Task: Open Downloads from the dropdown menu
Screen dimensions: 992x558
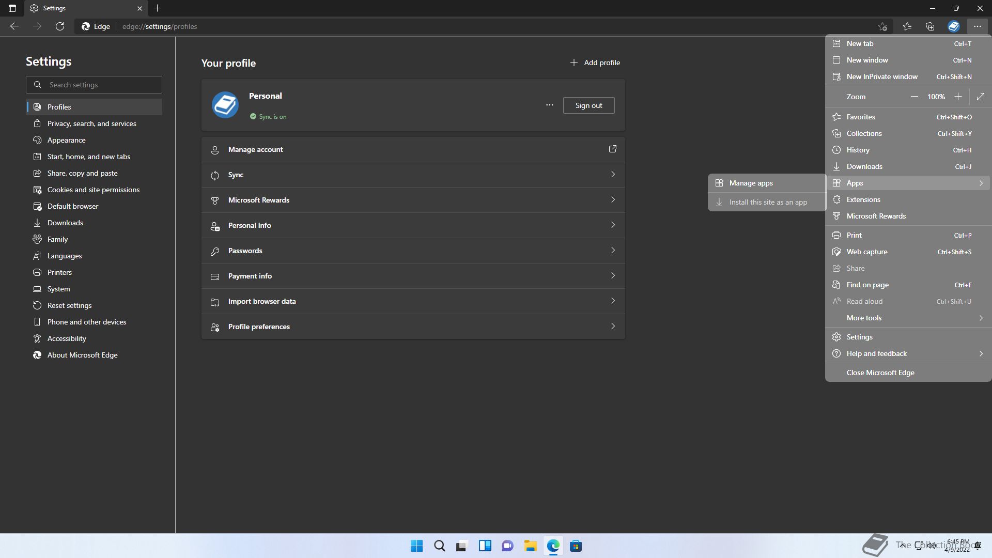Action: [x=908, y=166]
